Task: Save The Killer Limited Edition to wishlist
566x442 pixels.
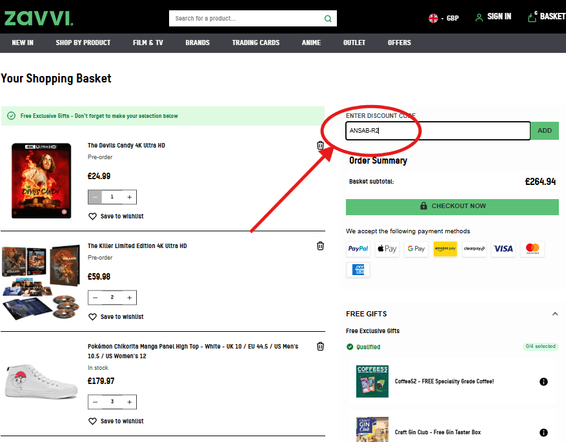Action: tap(115, 316)
